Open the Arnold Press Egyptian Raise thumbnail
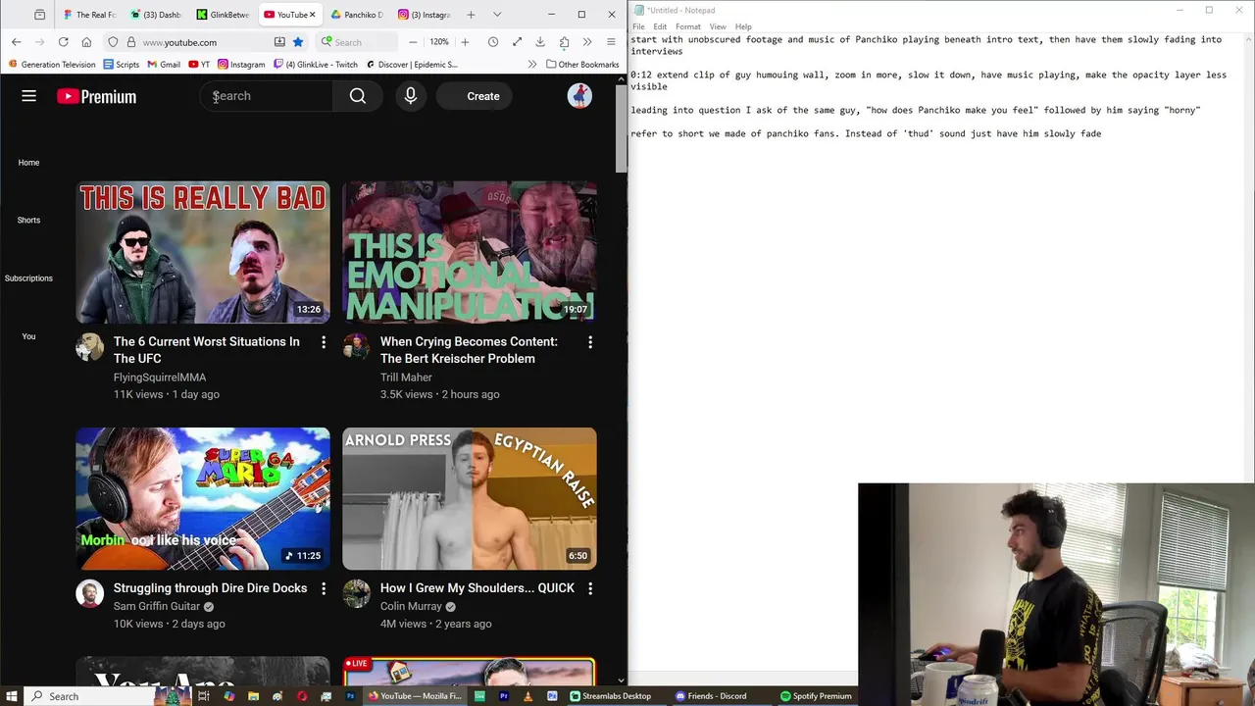Image resolution: width=1255 pixels, height=706 pixels. coord(470,498)
